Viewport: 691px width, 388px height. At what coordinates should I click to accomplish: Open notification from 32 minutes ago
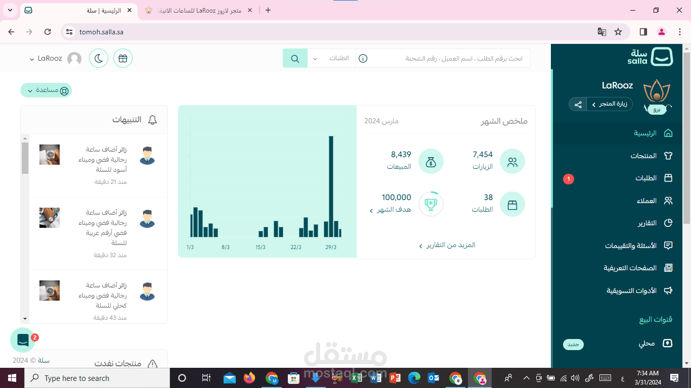(99, 233)
